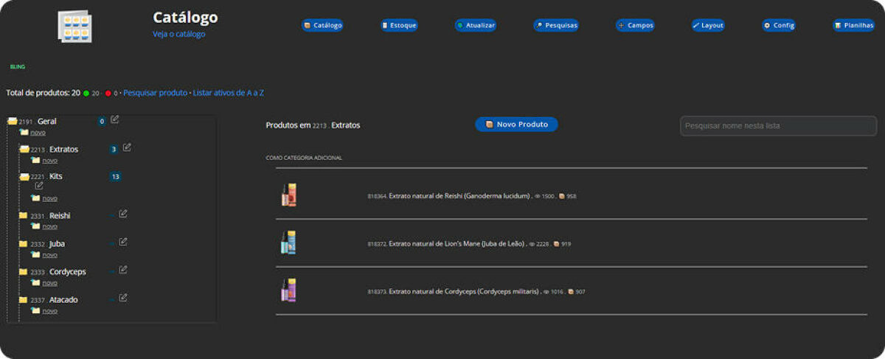Click the Novo Produto button
Screen dimensions: 885x359
[516, 125]
